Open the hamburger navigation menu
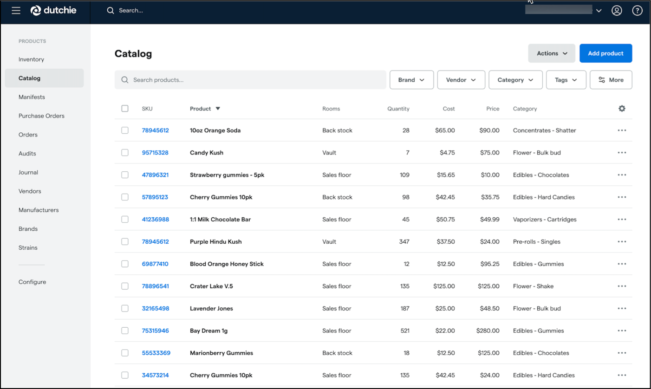The height and width of the screenshot is (389, 651). 16,10
